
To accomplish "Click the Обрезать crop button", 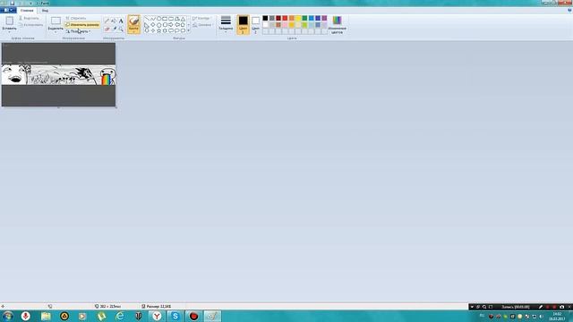I will pos(76,18).
